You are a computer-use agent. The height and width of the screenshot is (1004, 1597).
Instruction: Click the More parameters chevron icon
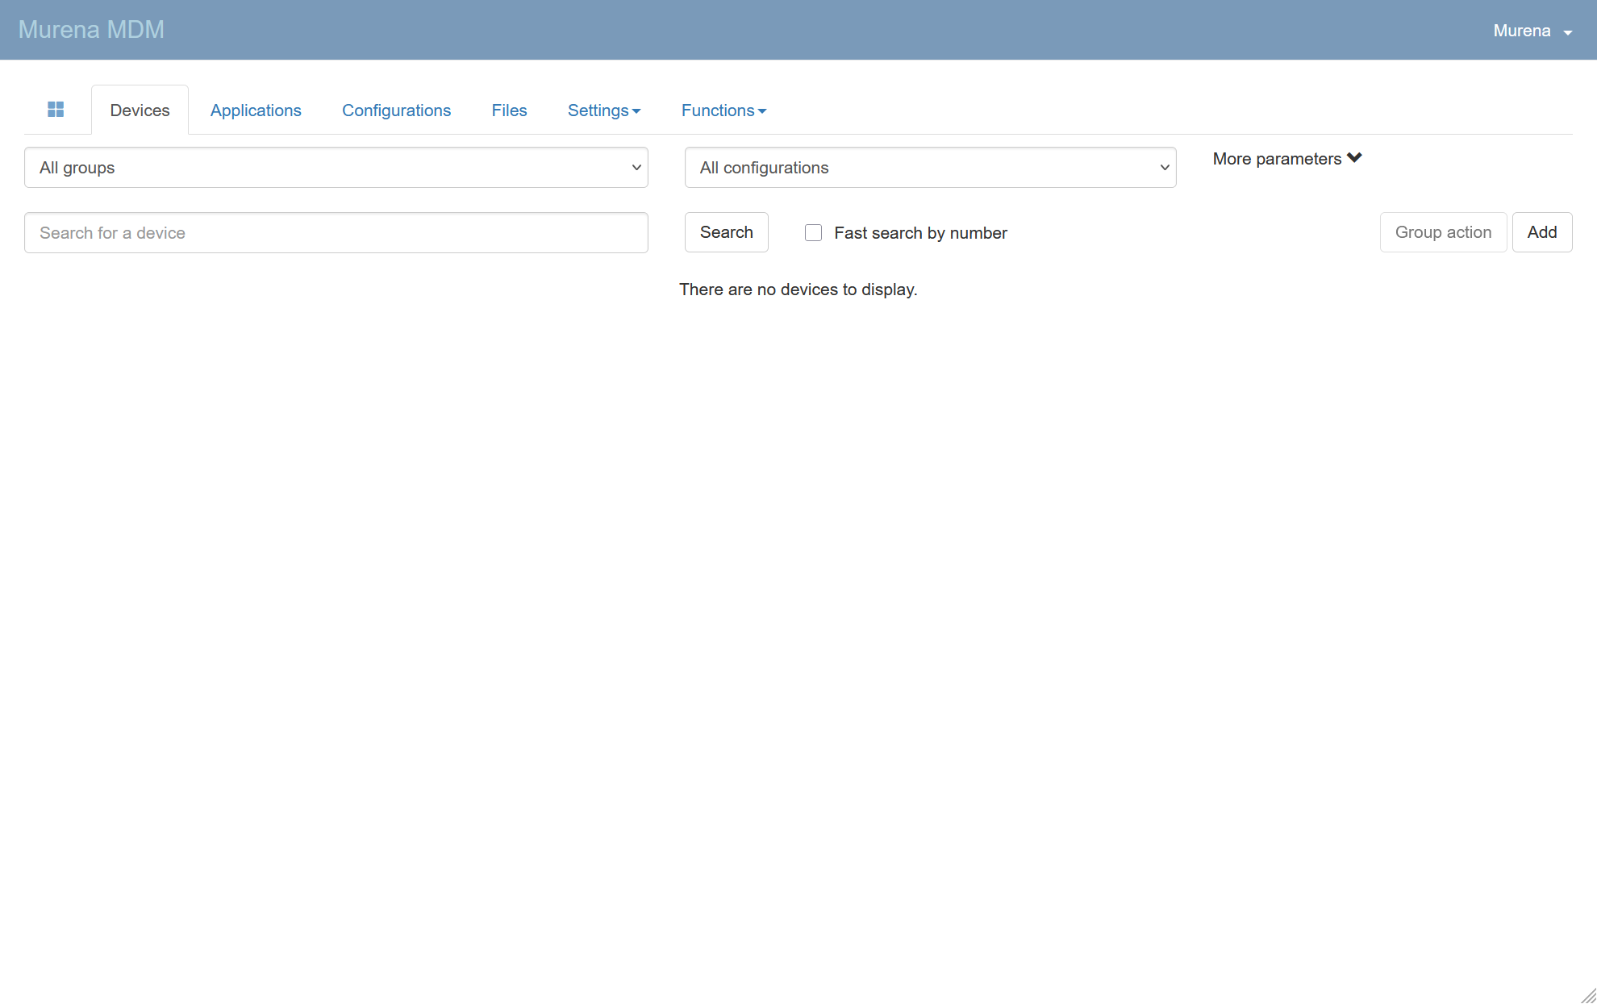pyautogui.click(x=1354, y=158)
